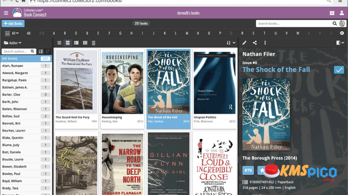Sort author folders alphabetically

click(41, 51)
